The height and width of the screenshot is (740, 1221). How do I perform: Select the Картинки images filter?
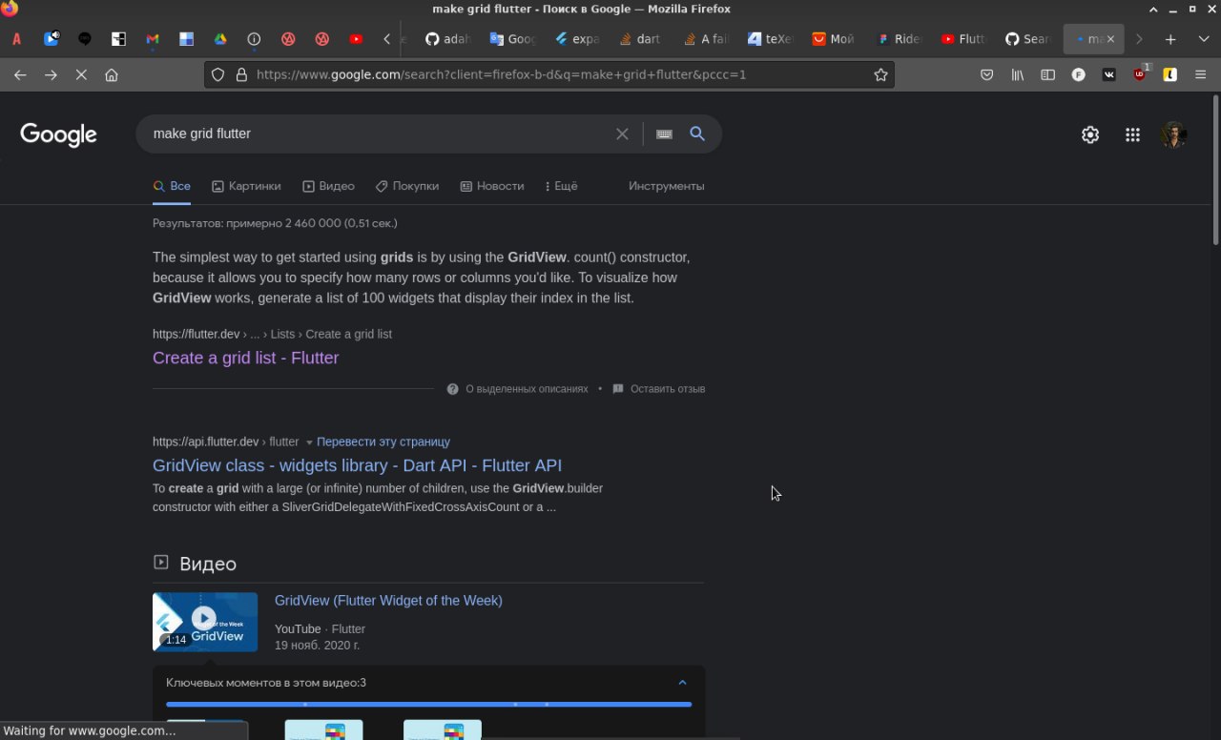246,186
